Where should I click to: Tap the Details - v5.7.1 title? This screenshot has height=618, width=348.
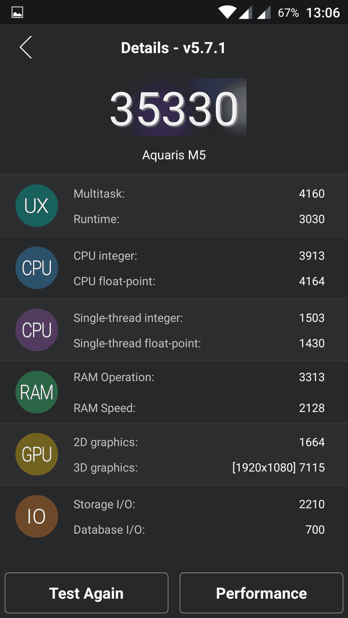[x=173, y=48]
